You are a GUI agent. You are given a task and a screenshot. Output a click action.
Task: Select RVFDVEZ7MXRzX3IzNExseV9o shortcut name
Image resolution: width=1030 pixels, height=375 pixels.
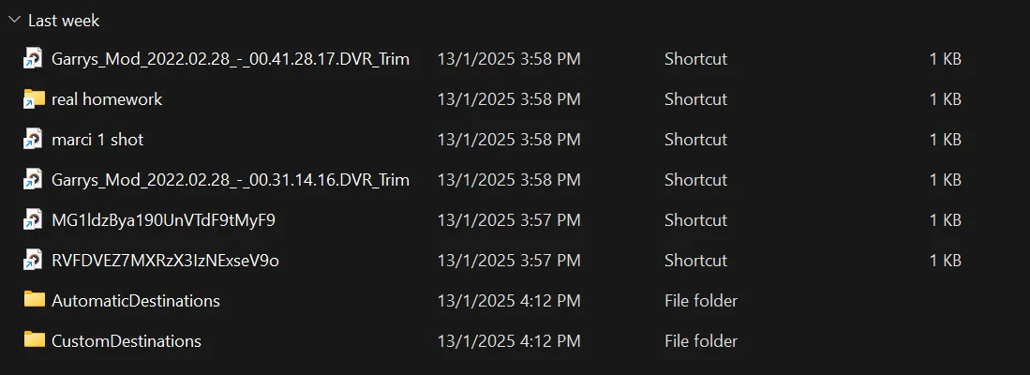point(165,261)
